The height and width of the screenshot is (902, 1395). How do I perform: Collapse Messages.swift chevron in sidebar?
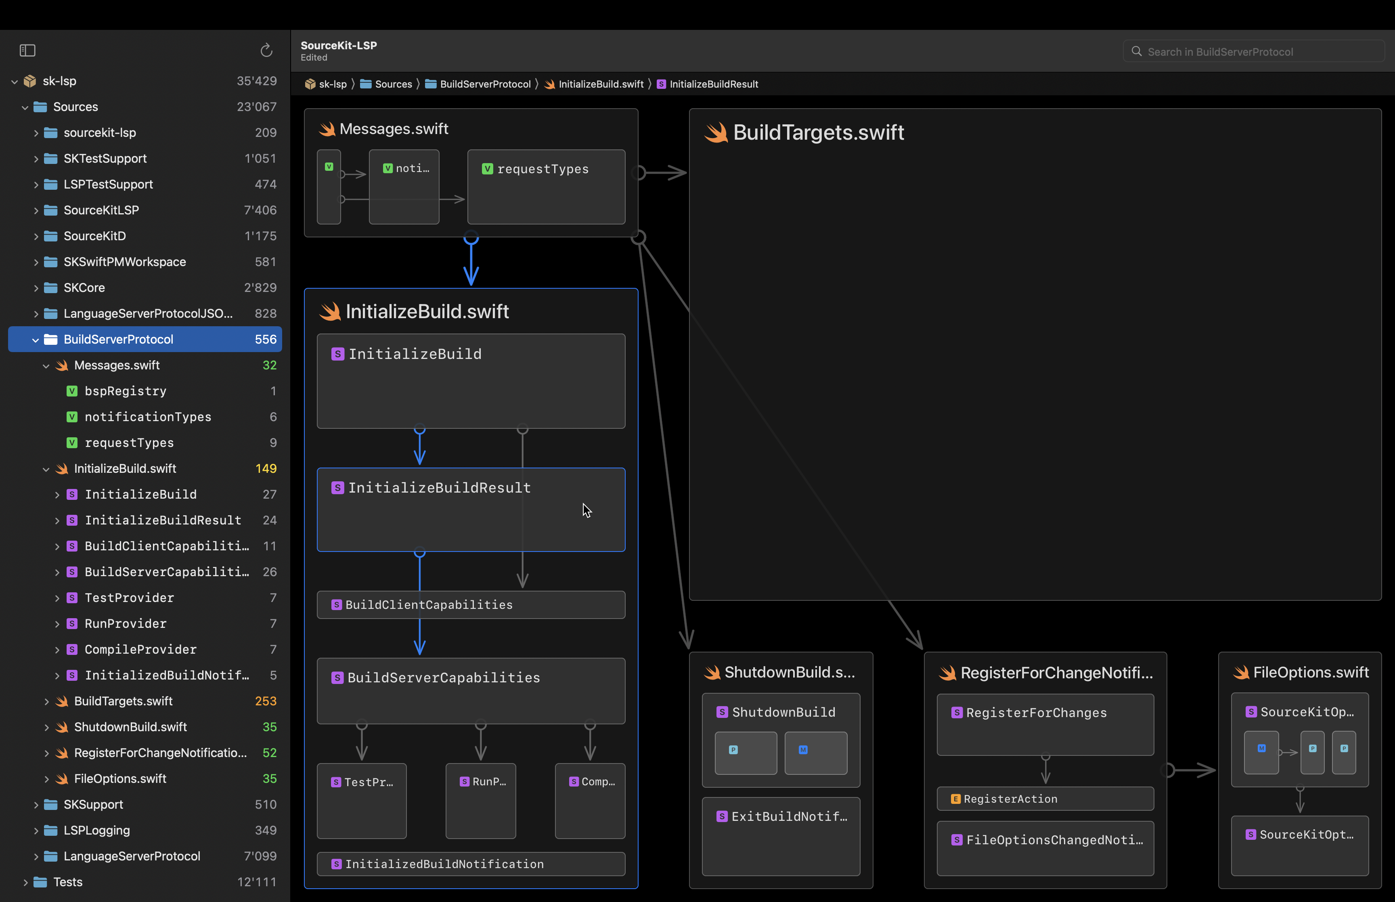pos(46,365)
